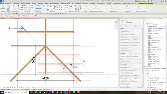The image size is (167, 94).
Task: Select the Copy tool in Modify panel
Action: coord(47,9)
